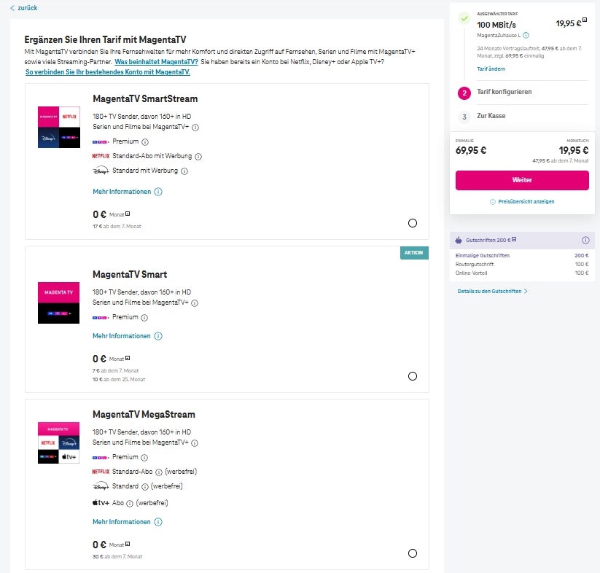The width and height of the screenshot is (600, 573).
Task: Expand Details zu den Gutschriften
Action: point(492,291)
